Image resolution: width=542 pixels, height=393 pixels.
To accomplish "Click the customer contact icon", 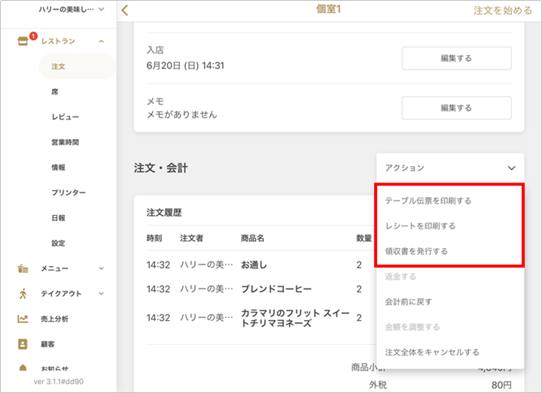I will 23,344.
